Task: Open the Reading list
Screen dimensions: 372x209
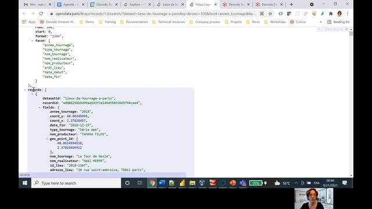Action: 338,22
